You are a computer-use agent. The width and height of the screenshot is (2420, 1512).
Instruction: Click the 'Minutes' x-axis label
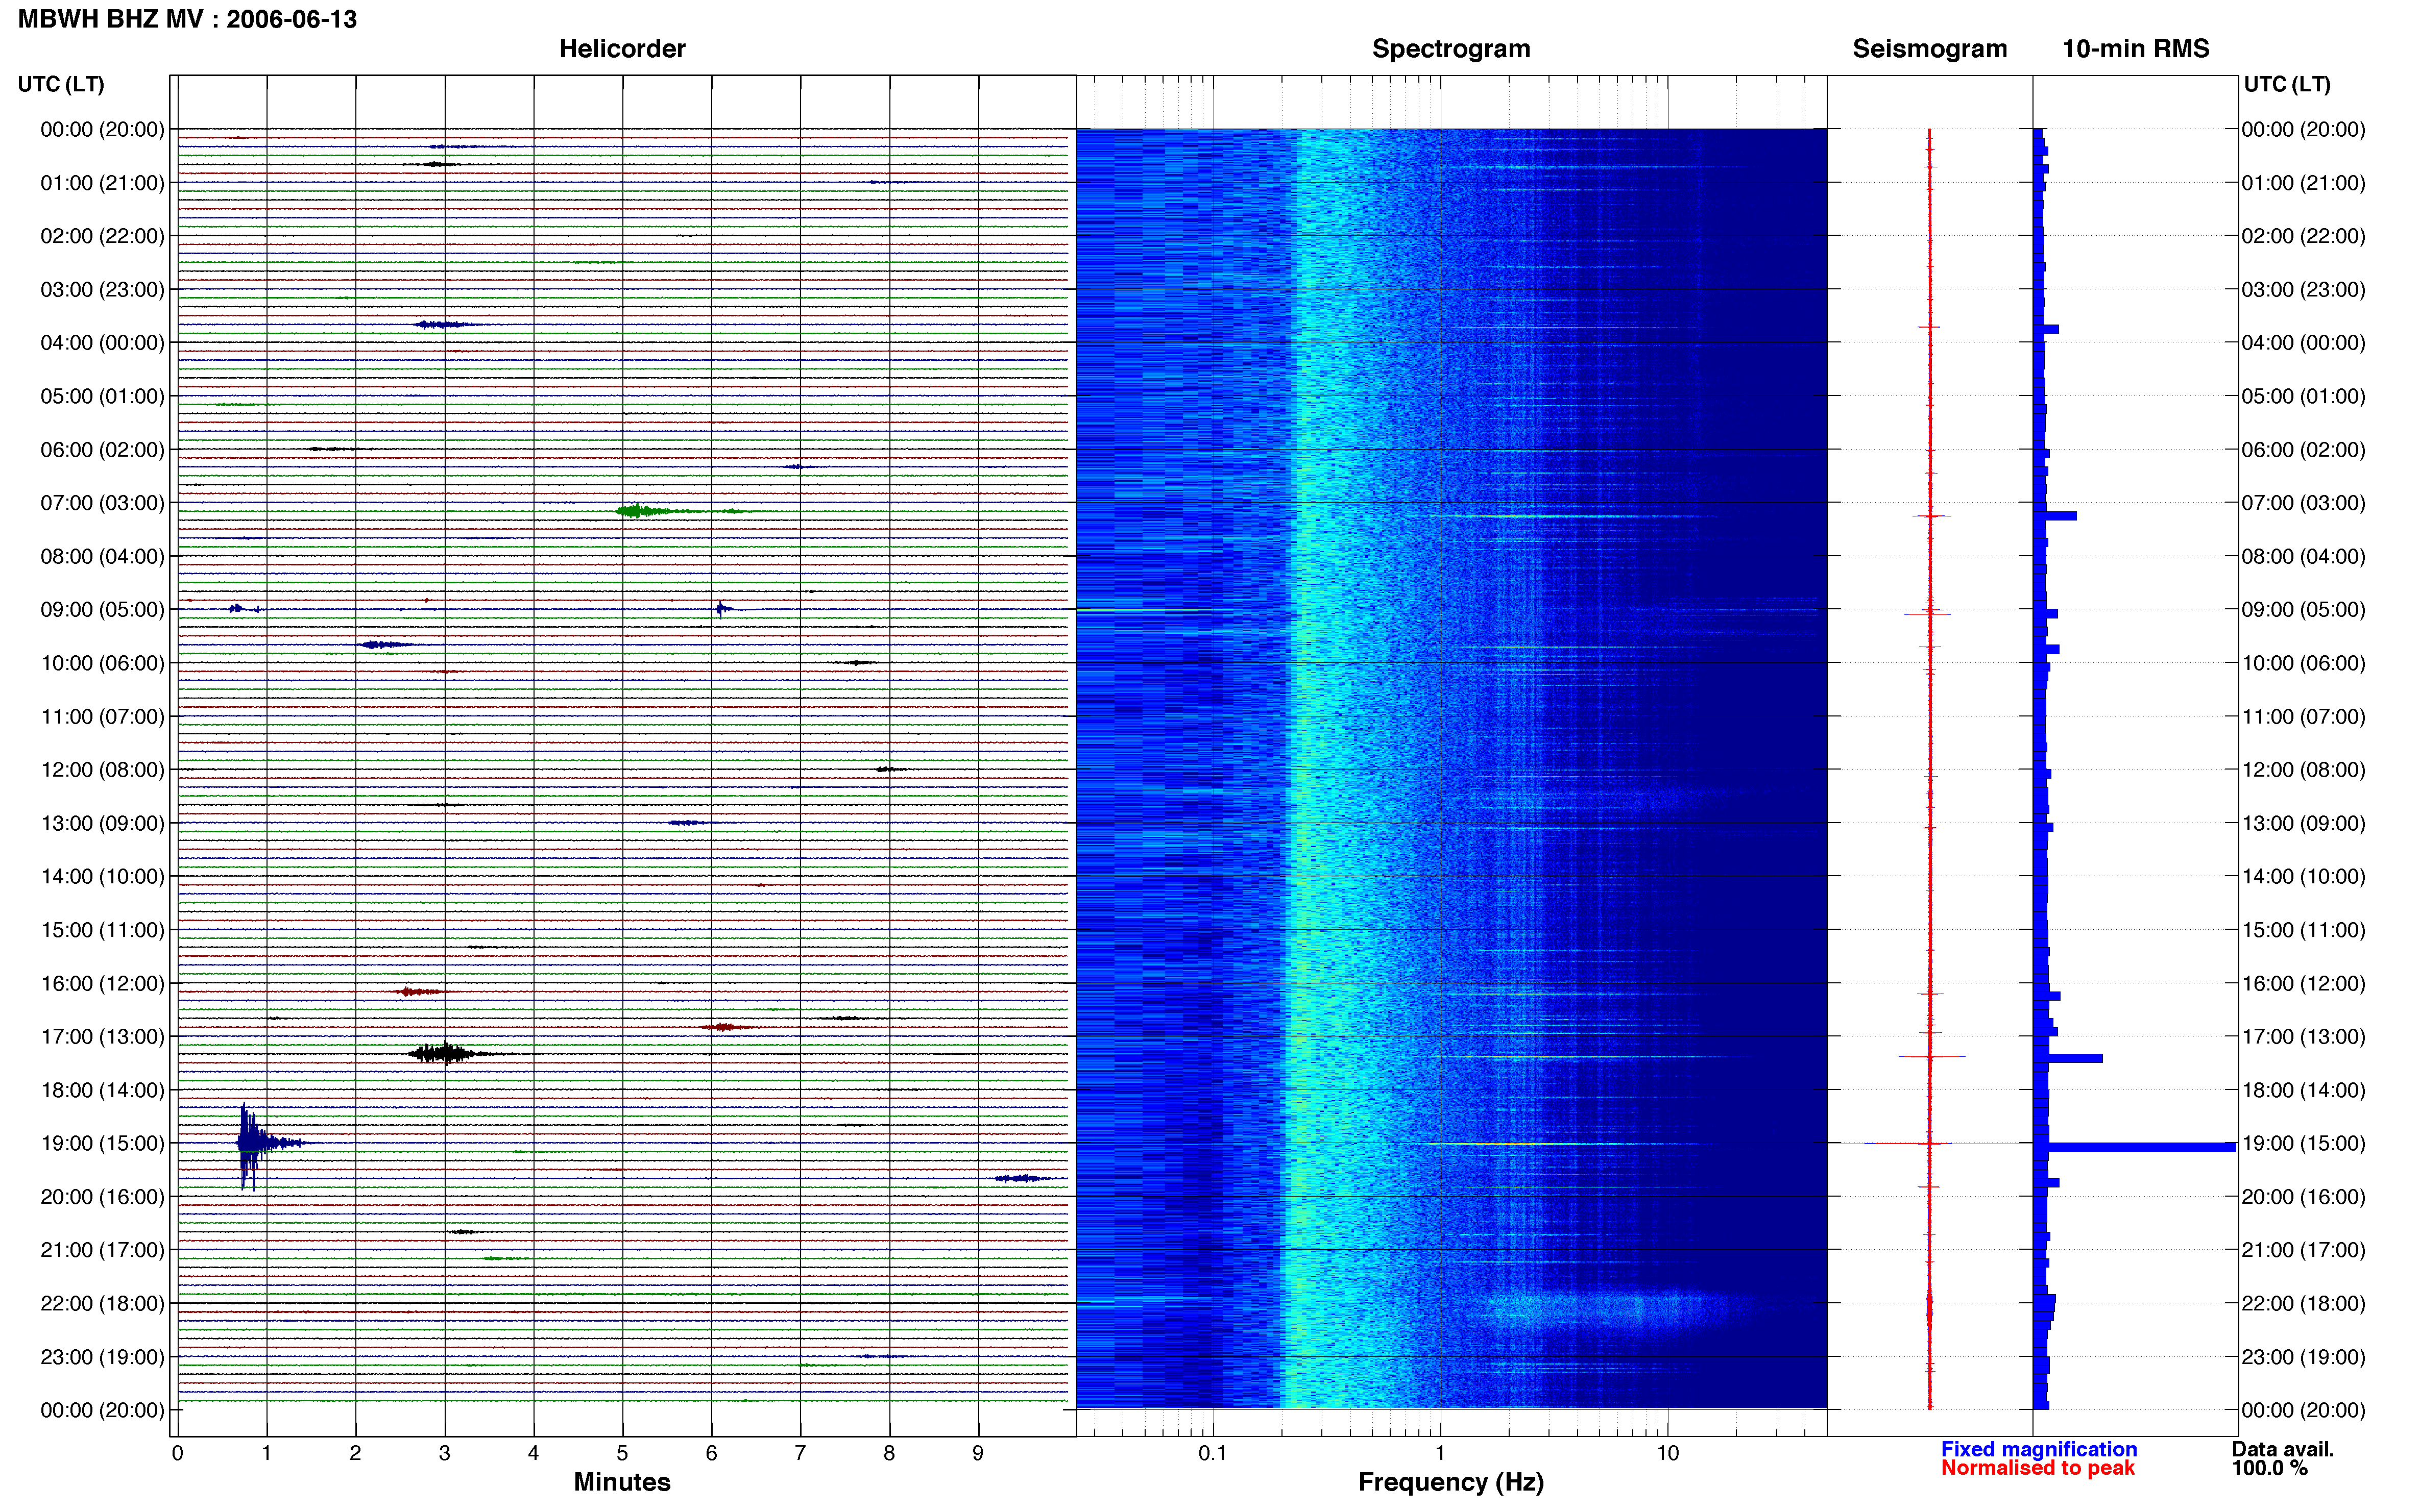point(621,1482)
